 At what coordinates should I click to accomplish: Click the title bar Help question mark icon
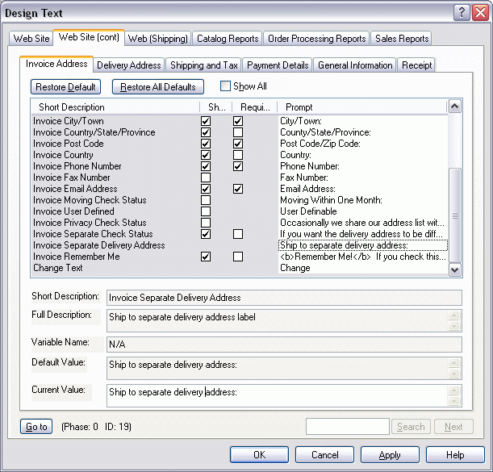(x=462, y=12)
